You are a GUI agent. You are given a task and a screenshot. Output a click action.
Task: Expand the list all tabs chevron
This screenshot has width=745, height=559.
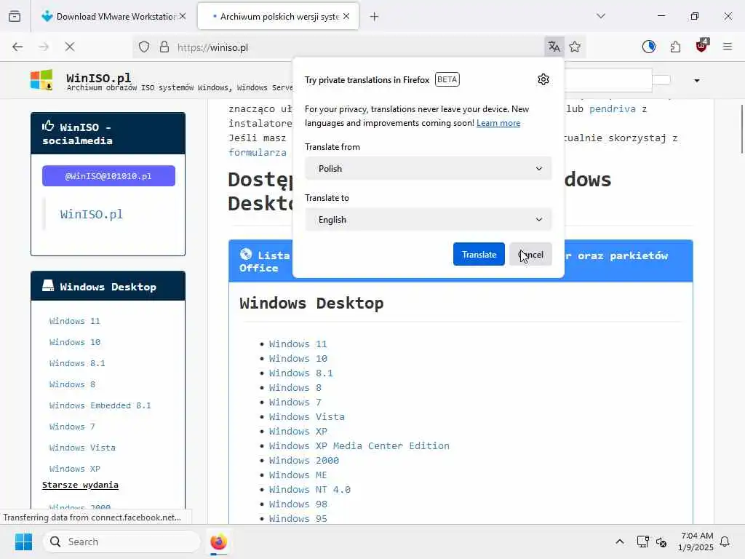coord(601,16)
